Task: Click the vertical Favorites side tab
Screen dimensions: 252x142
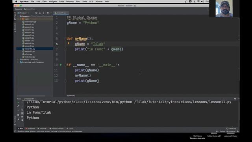Action: pyautogui.click(x=15, y=121)
